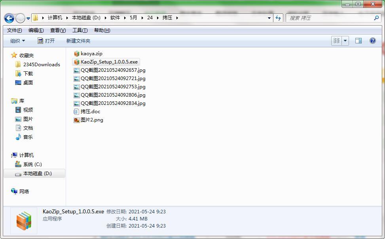Go back with the Back arrow button

pos(9,18)
